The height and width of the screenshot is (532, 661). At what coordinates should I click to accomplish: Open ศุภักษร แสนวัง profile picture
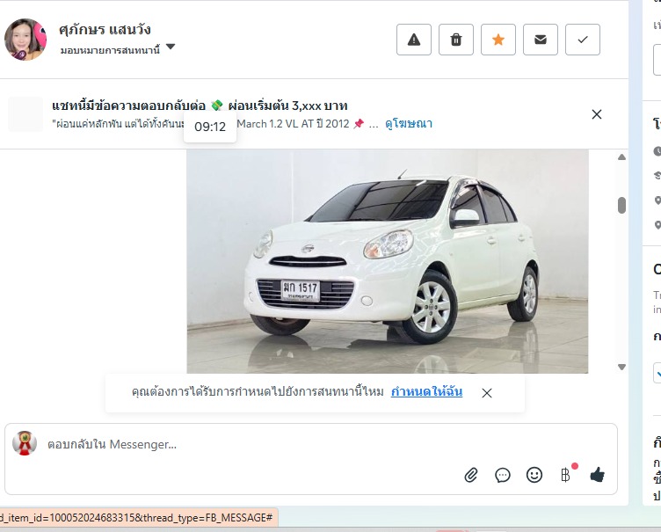(x=25, y=40)
